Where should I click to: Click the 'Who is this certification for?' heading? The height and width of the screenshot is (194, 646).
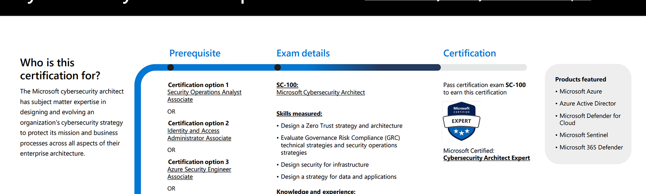(x=60, y=69)
